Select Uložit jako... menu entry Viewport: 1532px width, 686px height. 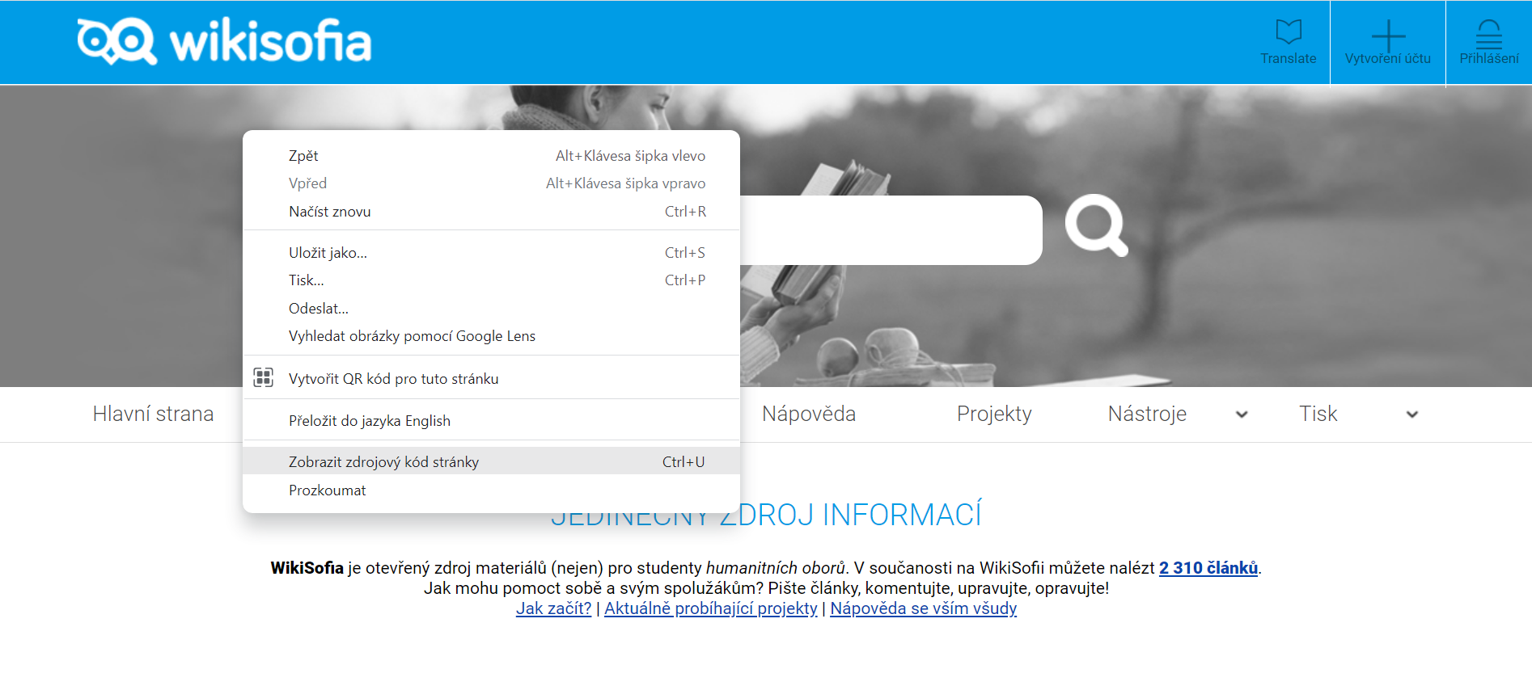tap(328, 253)
